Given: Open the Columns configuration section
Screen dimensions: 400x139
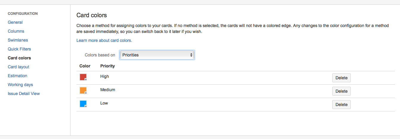Looking at the screenshot, I should click(x=16, y=31).
